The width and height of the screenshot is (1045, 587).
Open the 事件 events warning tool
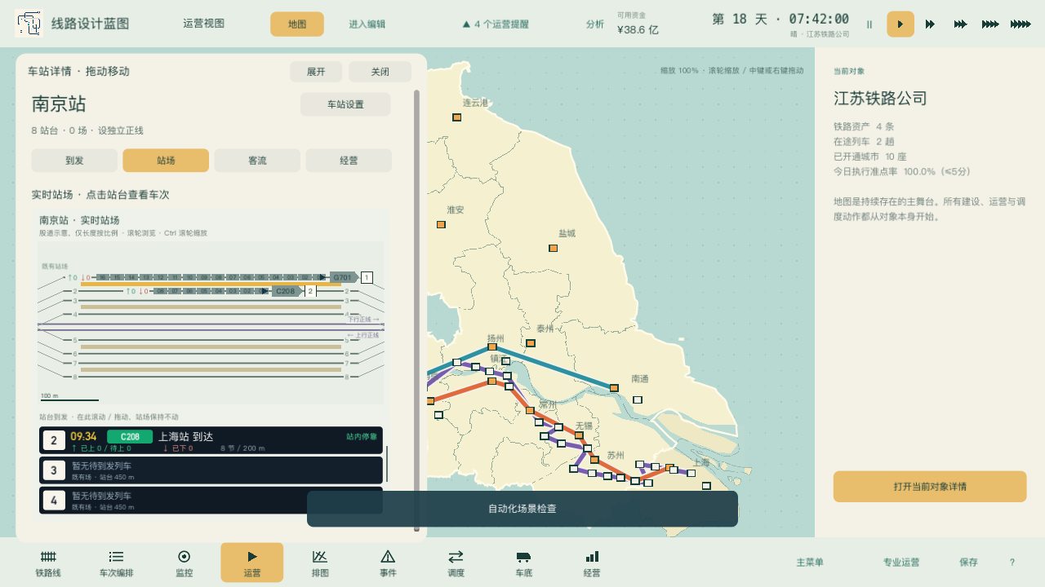click(388, 563)
